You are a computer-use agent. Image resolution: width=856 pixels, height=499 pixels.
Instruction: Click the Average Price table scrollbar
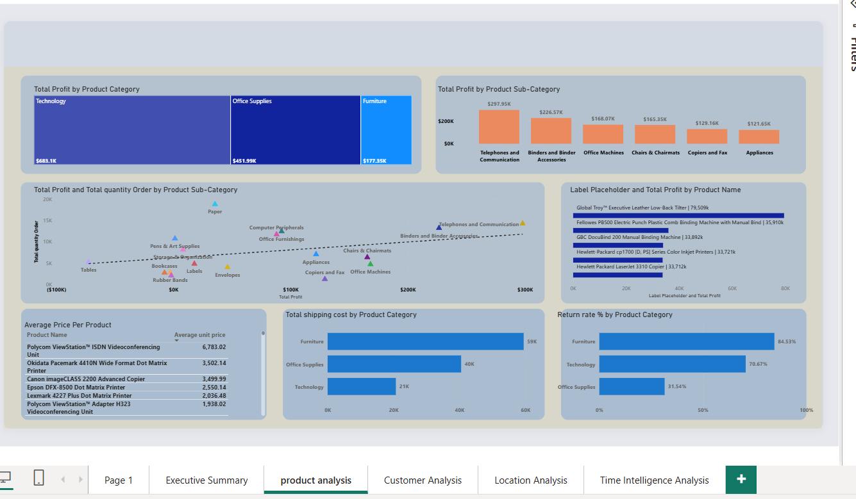[263, 374]
